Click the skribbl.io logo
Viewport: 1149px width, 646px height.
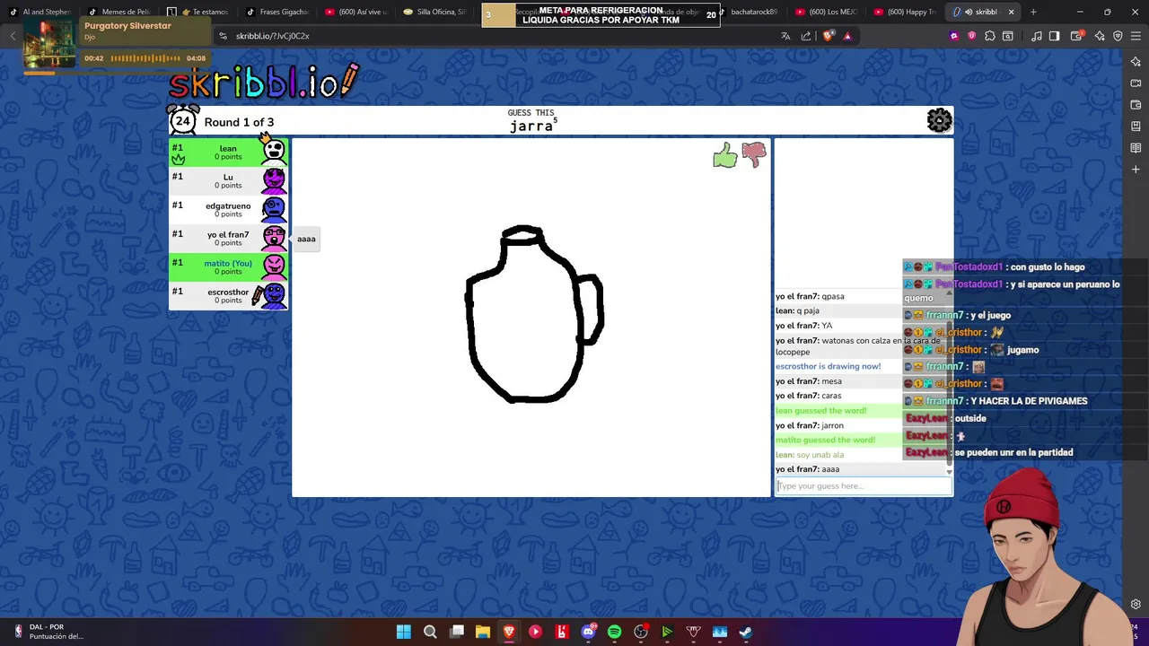click(264, 82)
